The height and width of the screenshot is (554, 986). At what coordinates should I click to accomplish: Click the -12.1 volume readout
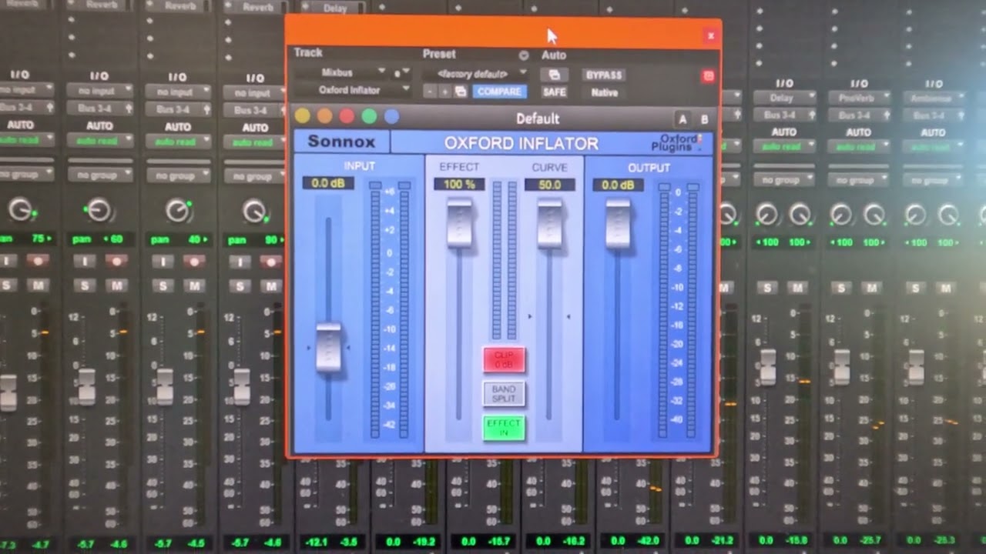click(317, 542)
